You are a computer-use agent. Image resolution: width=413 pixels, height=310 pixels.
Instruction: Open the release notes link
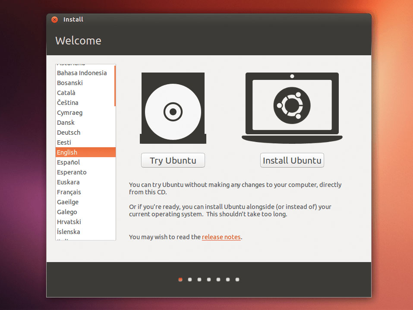pos(221,237)
